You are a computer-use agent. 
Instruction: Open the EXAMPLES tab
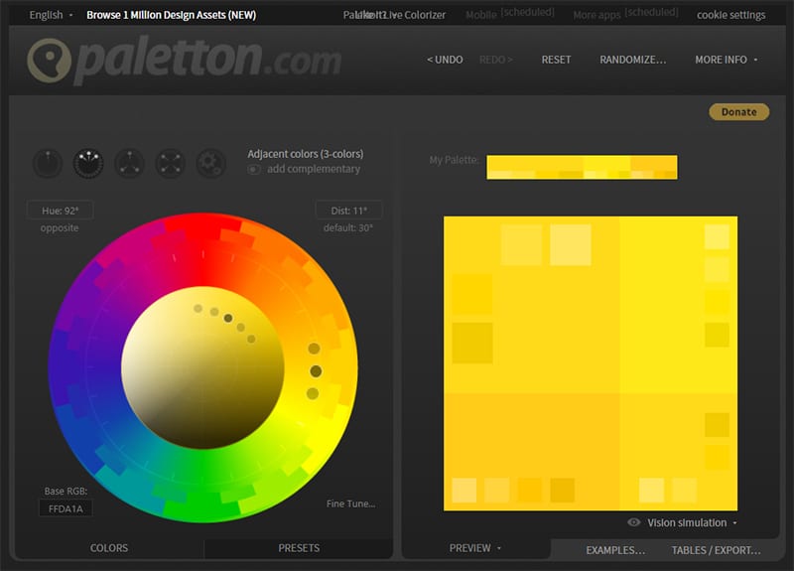tap(615, 550)
